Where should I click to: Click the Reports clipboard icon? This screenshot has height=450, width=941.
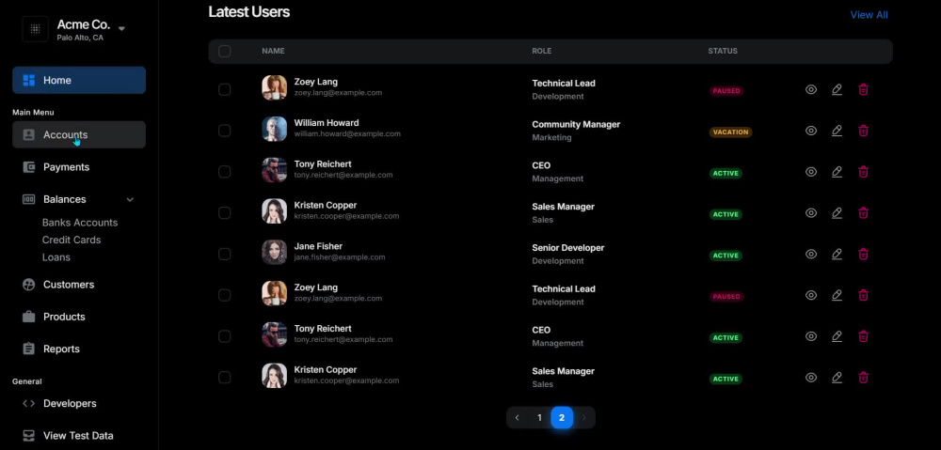(29, 349)
